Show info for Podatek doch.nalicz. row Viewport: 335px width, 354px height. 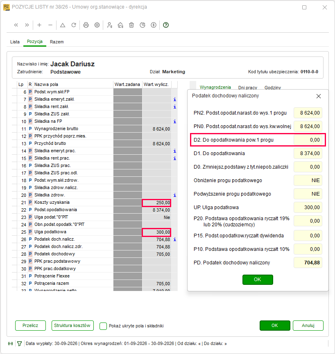(174, 239)
